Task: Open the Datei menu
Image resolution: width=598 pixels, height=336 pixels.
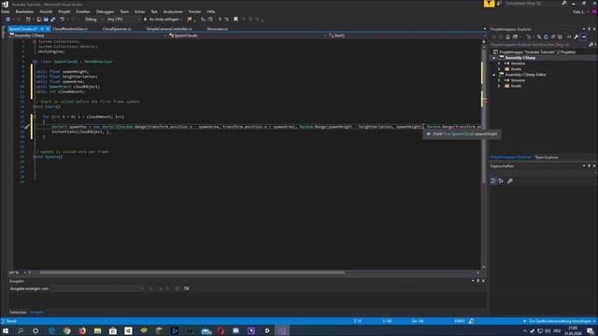Action: click(6, 12)
